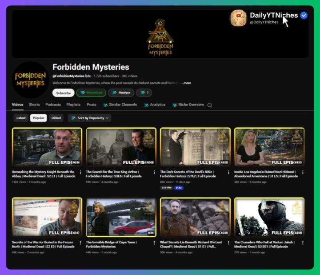Open Inside Los Angeles's Ruined Nazi Hideout title
The height and width of the screenshot is (275, 320).
pyautogui.click(x=266, y=174)
